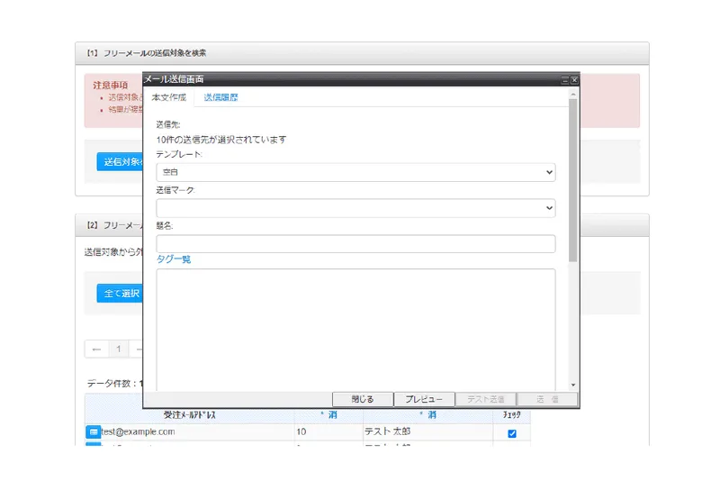Click the テスト送信 button
This screenshot has width=720, height=481.
(486, 399)
